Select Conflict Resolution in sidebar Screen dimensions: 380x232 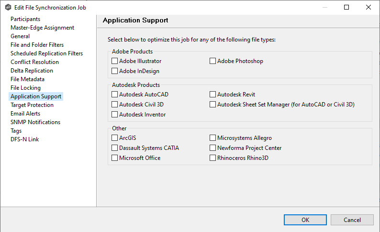click(34, 62)
